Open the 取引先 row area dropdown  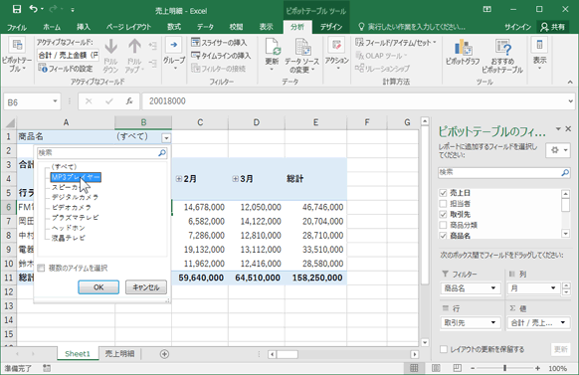(493, 322)
